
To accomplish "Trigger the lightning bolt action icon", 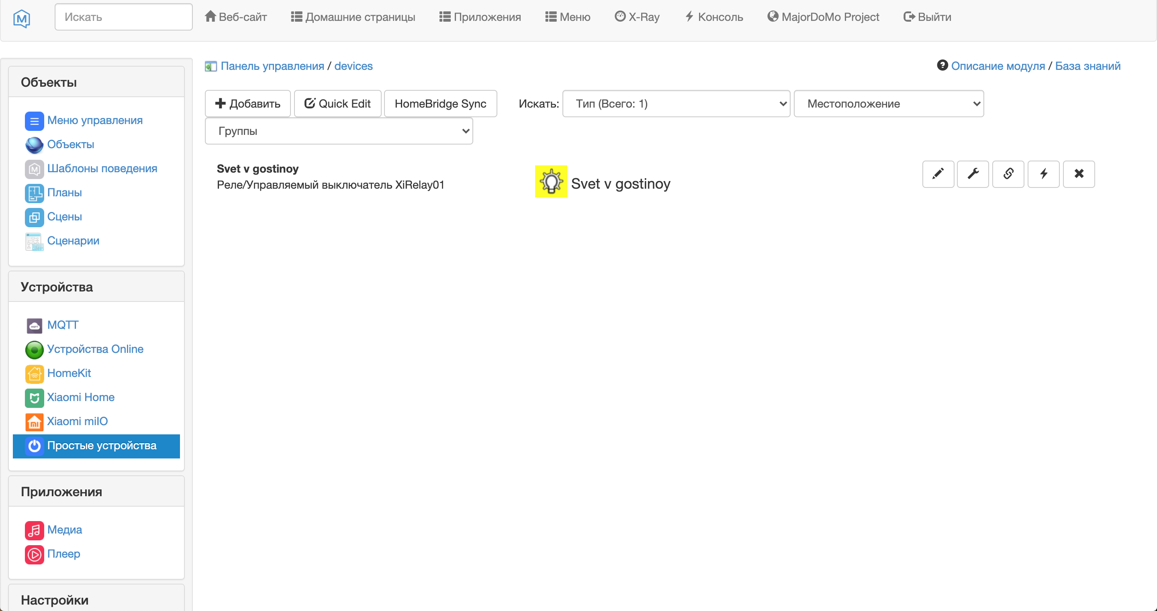I will pyautogui.click(x=1044, y=174).
